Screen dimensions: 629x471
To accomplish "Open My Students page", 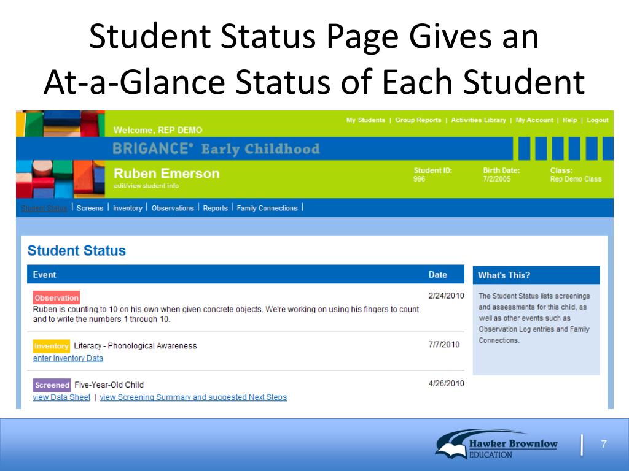I will pyautogui.click(x=365, y=120).
